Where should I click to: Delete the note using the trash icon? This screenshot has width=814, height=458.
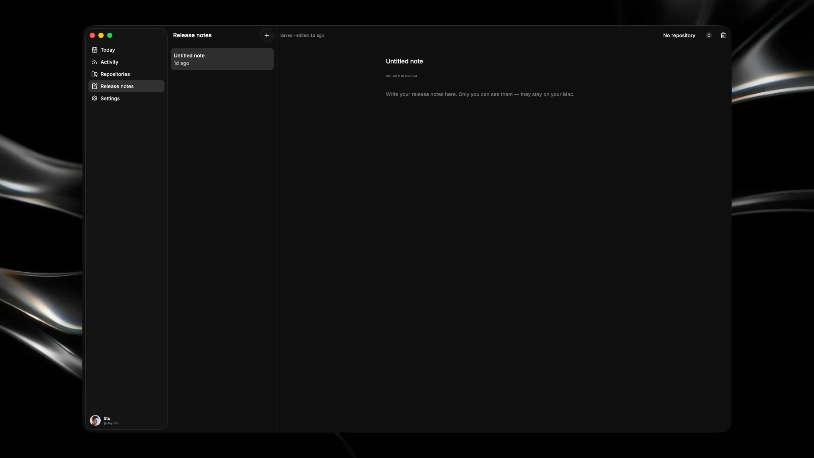[723, 35]
